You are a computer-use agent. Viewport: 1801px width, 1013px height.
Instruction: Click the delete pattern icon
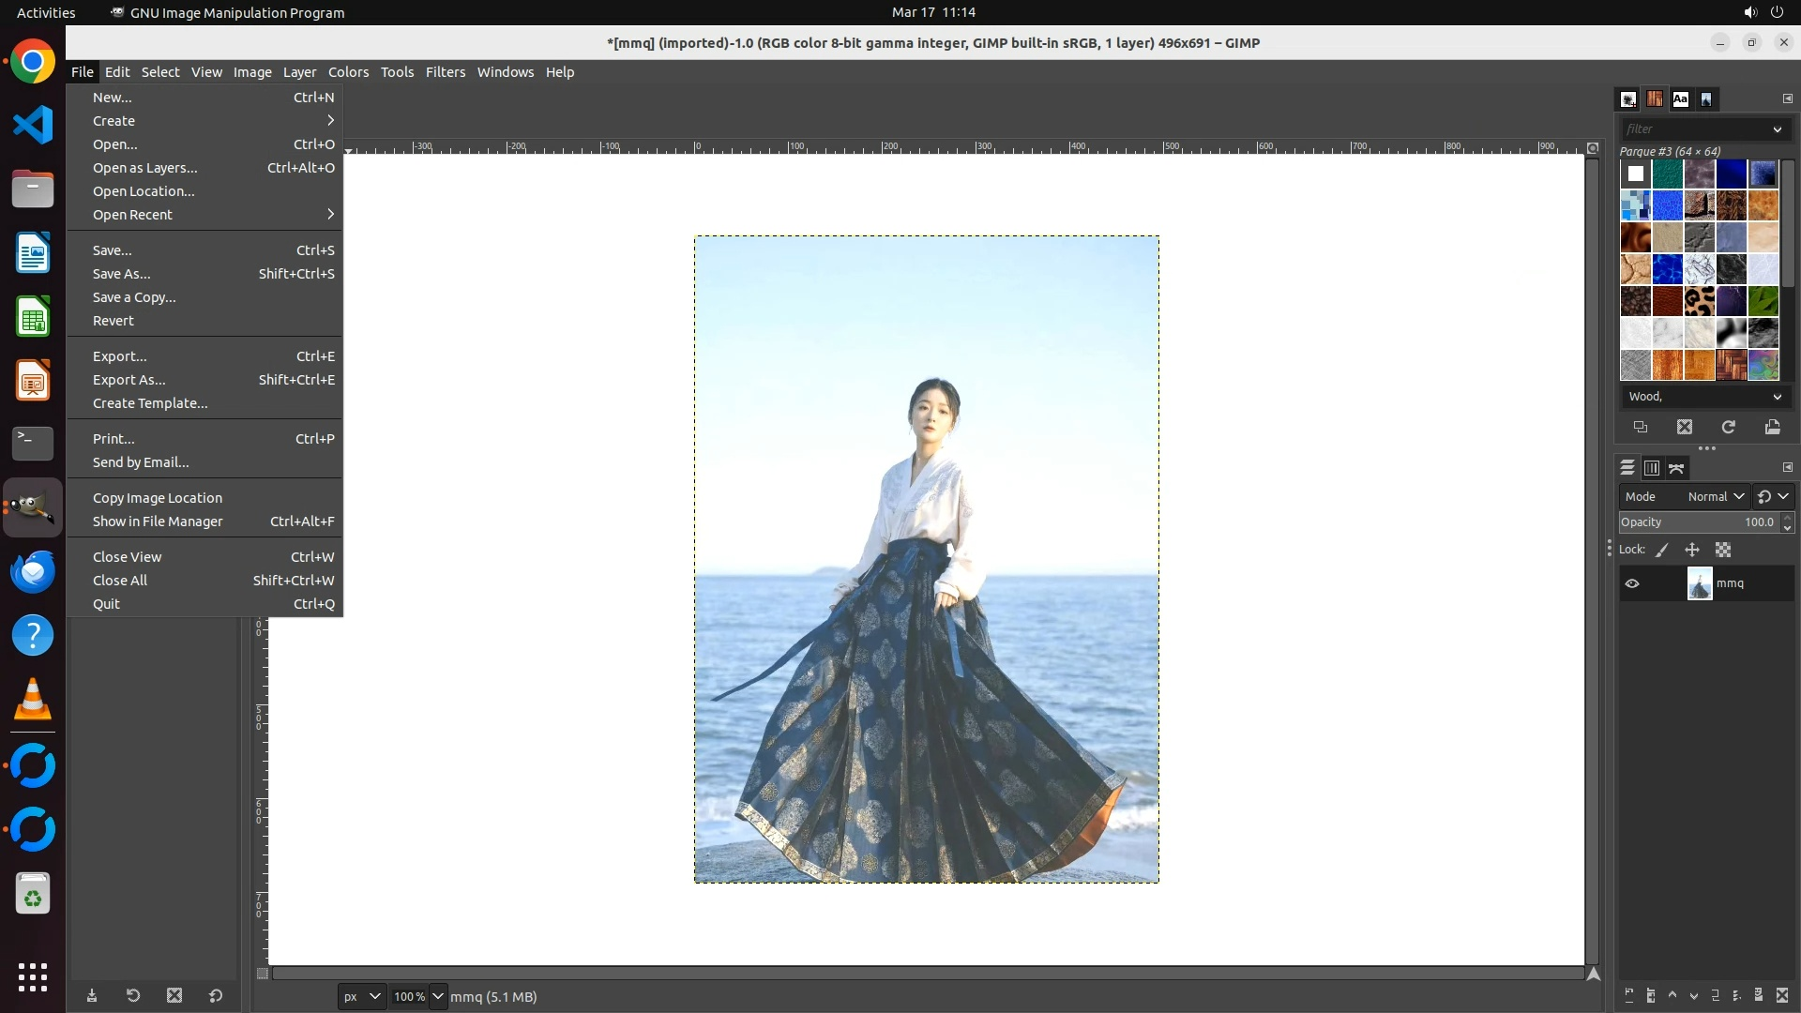click(1685, 427)
